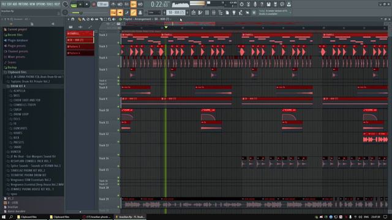The image size is (392, 220).
Task: Click the plug-shaped plugin picker icon
Action: (234, 12)
